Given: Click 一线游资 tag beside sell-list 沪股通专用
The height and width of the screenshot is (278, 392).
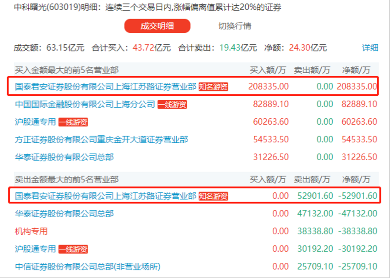Looking at the screenshot, I should click(x=73, y=249).
